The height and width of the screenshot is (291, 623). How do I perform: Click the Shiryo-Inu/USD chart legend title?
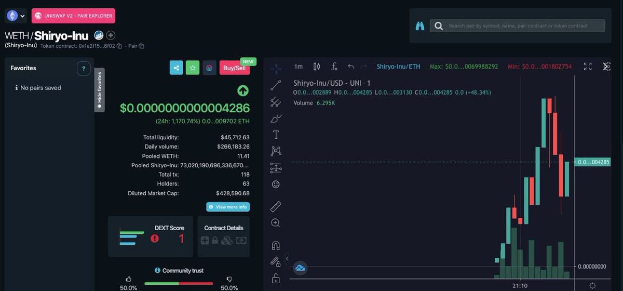(332, 83)
